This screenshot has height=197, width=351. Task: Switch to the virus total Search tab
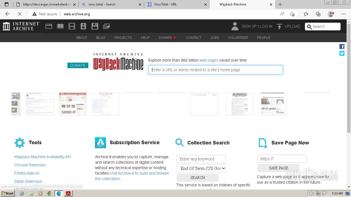pos(111,4)
